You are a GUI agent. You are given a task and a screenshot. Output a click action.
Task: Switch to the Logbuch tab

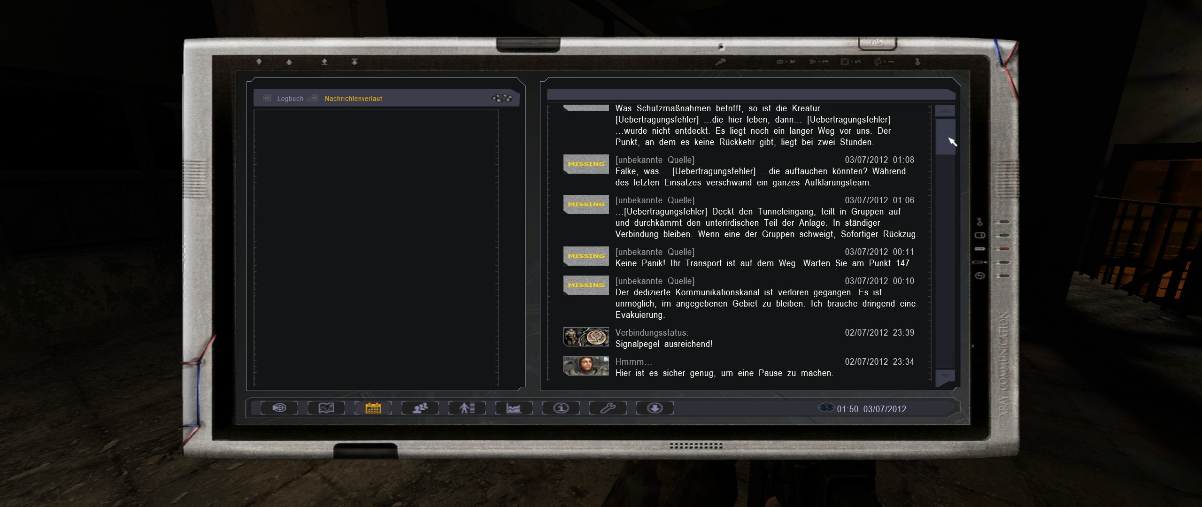point(290,99)
